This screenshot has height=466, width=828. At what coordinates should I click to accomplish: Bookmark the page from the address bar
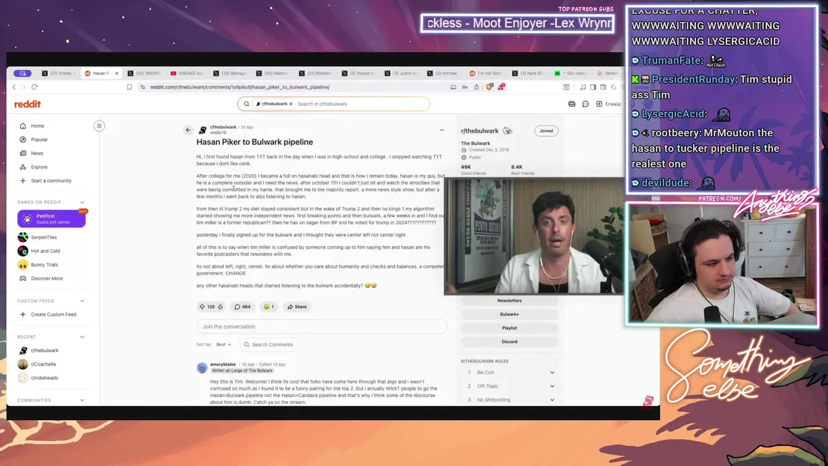(x=129, y=87)
